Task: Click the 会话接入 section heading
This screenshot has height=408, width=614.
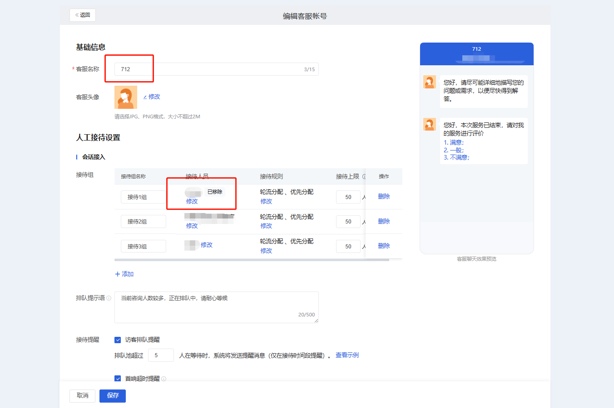Action: pos(94,157)
